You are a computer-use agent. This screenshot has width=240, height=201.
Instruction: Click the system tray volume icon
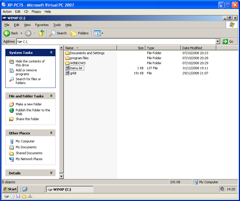(222, 189)
